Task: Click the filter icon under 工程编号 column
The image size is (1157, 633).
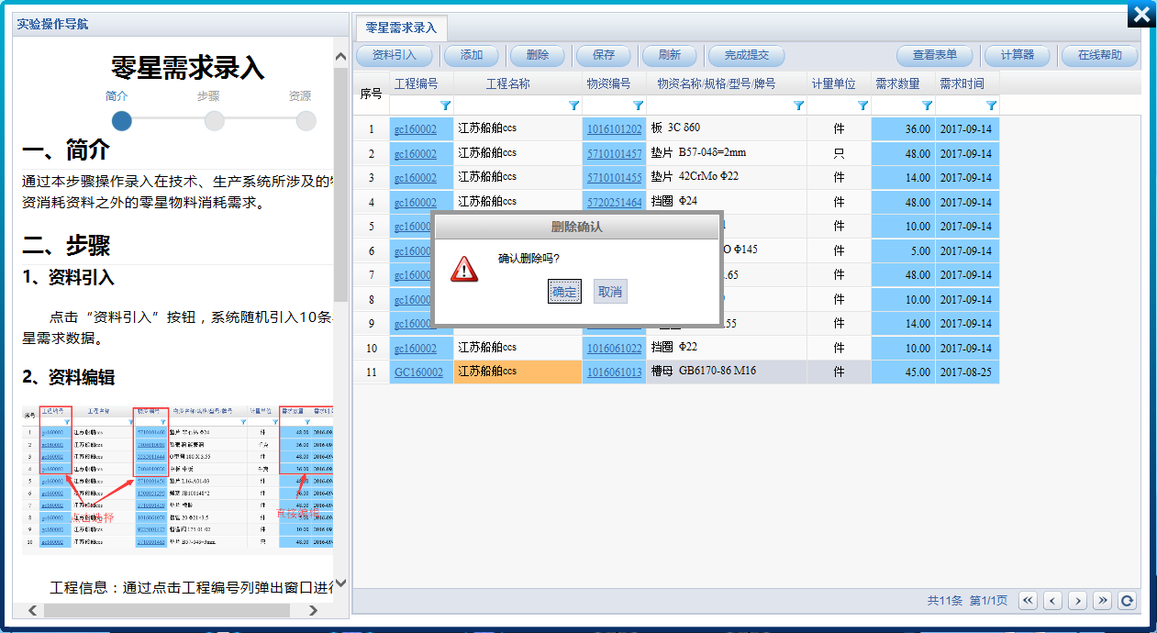Action: pos(446,105)
